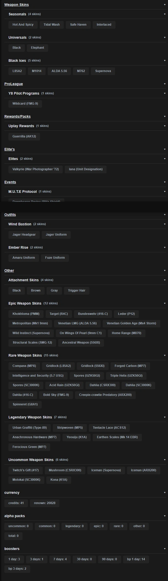Choose Valkyrie (War Photographer '72) elite

click(36, 169)
